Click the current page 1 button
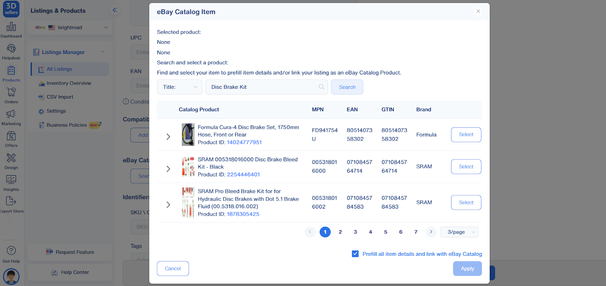This screenshot has height=286, width=606. [x=325, y=232]
